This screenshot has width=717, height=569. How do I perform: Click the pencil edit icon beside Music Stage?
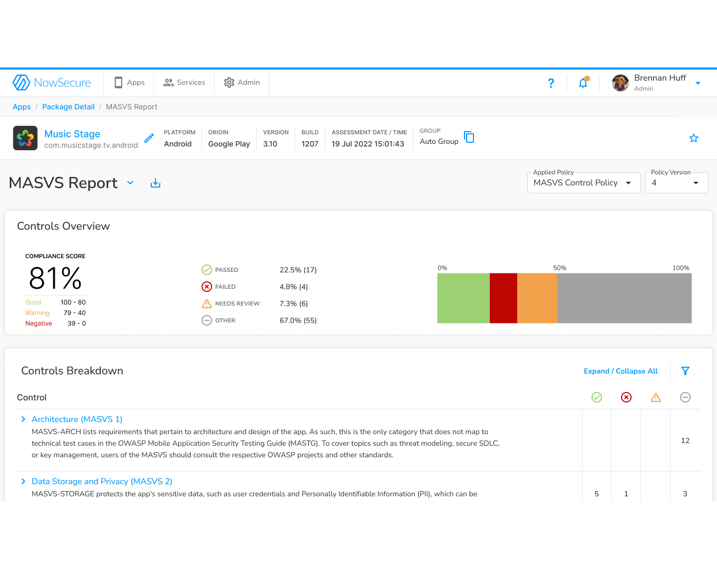click(149, 138)
